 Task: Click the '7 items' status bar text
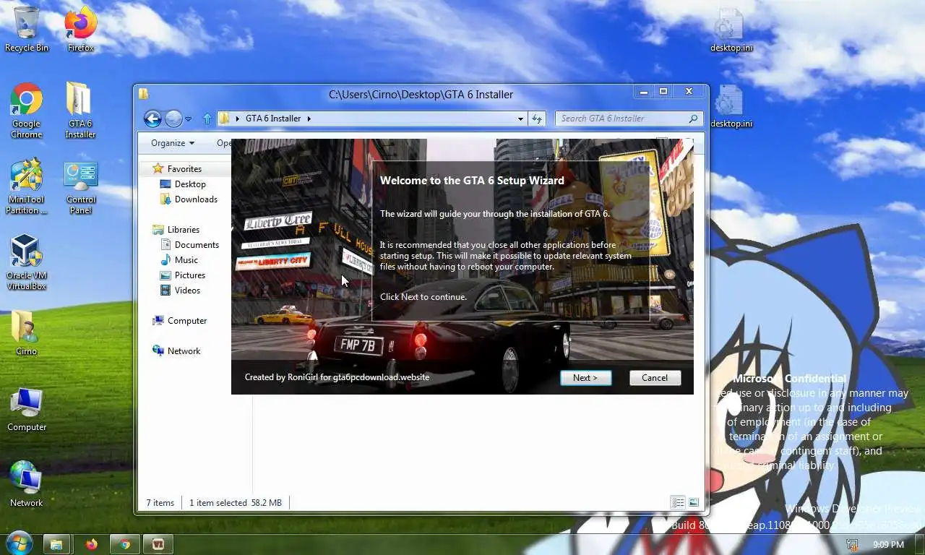160,502
